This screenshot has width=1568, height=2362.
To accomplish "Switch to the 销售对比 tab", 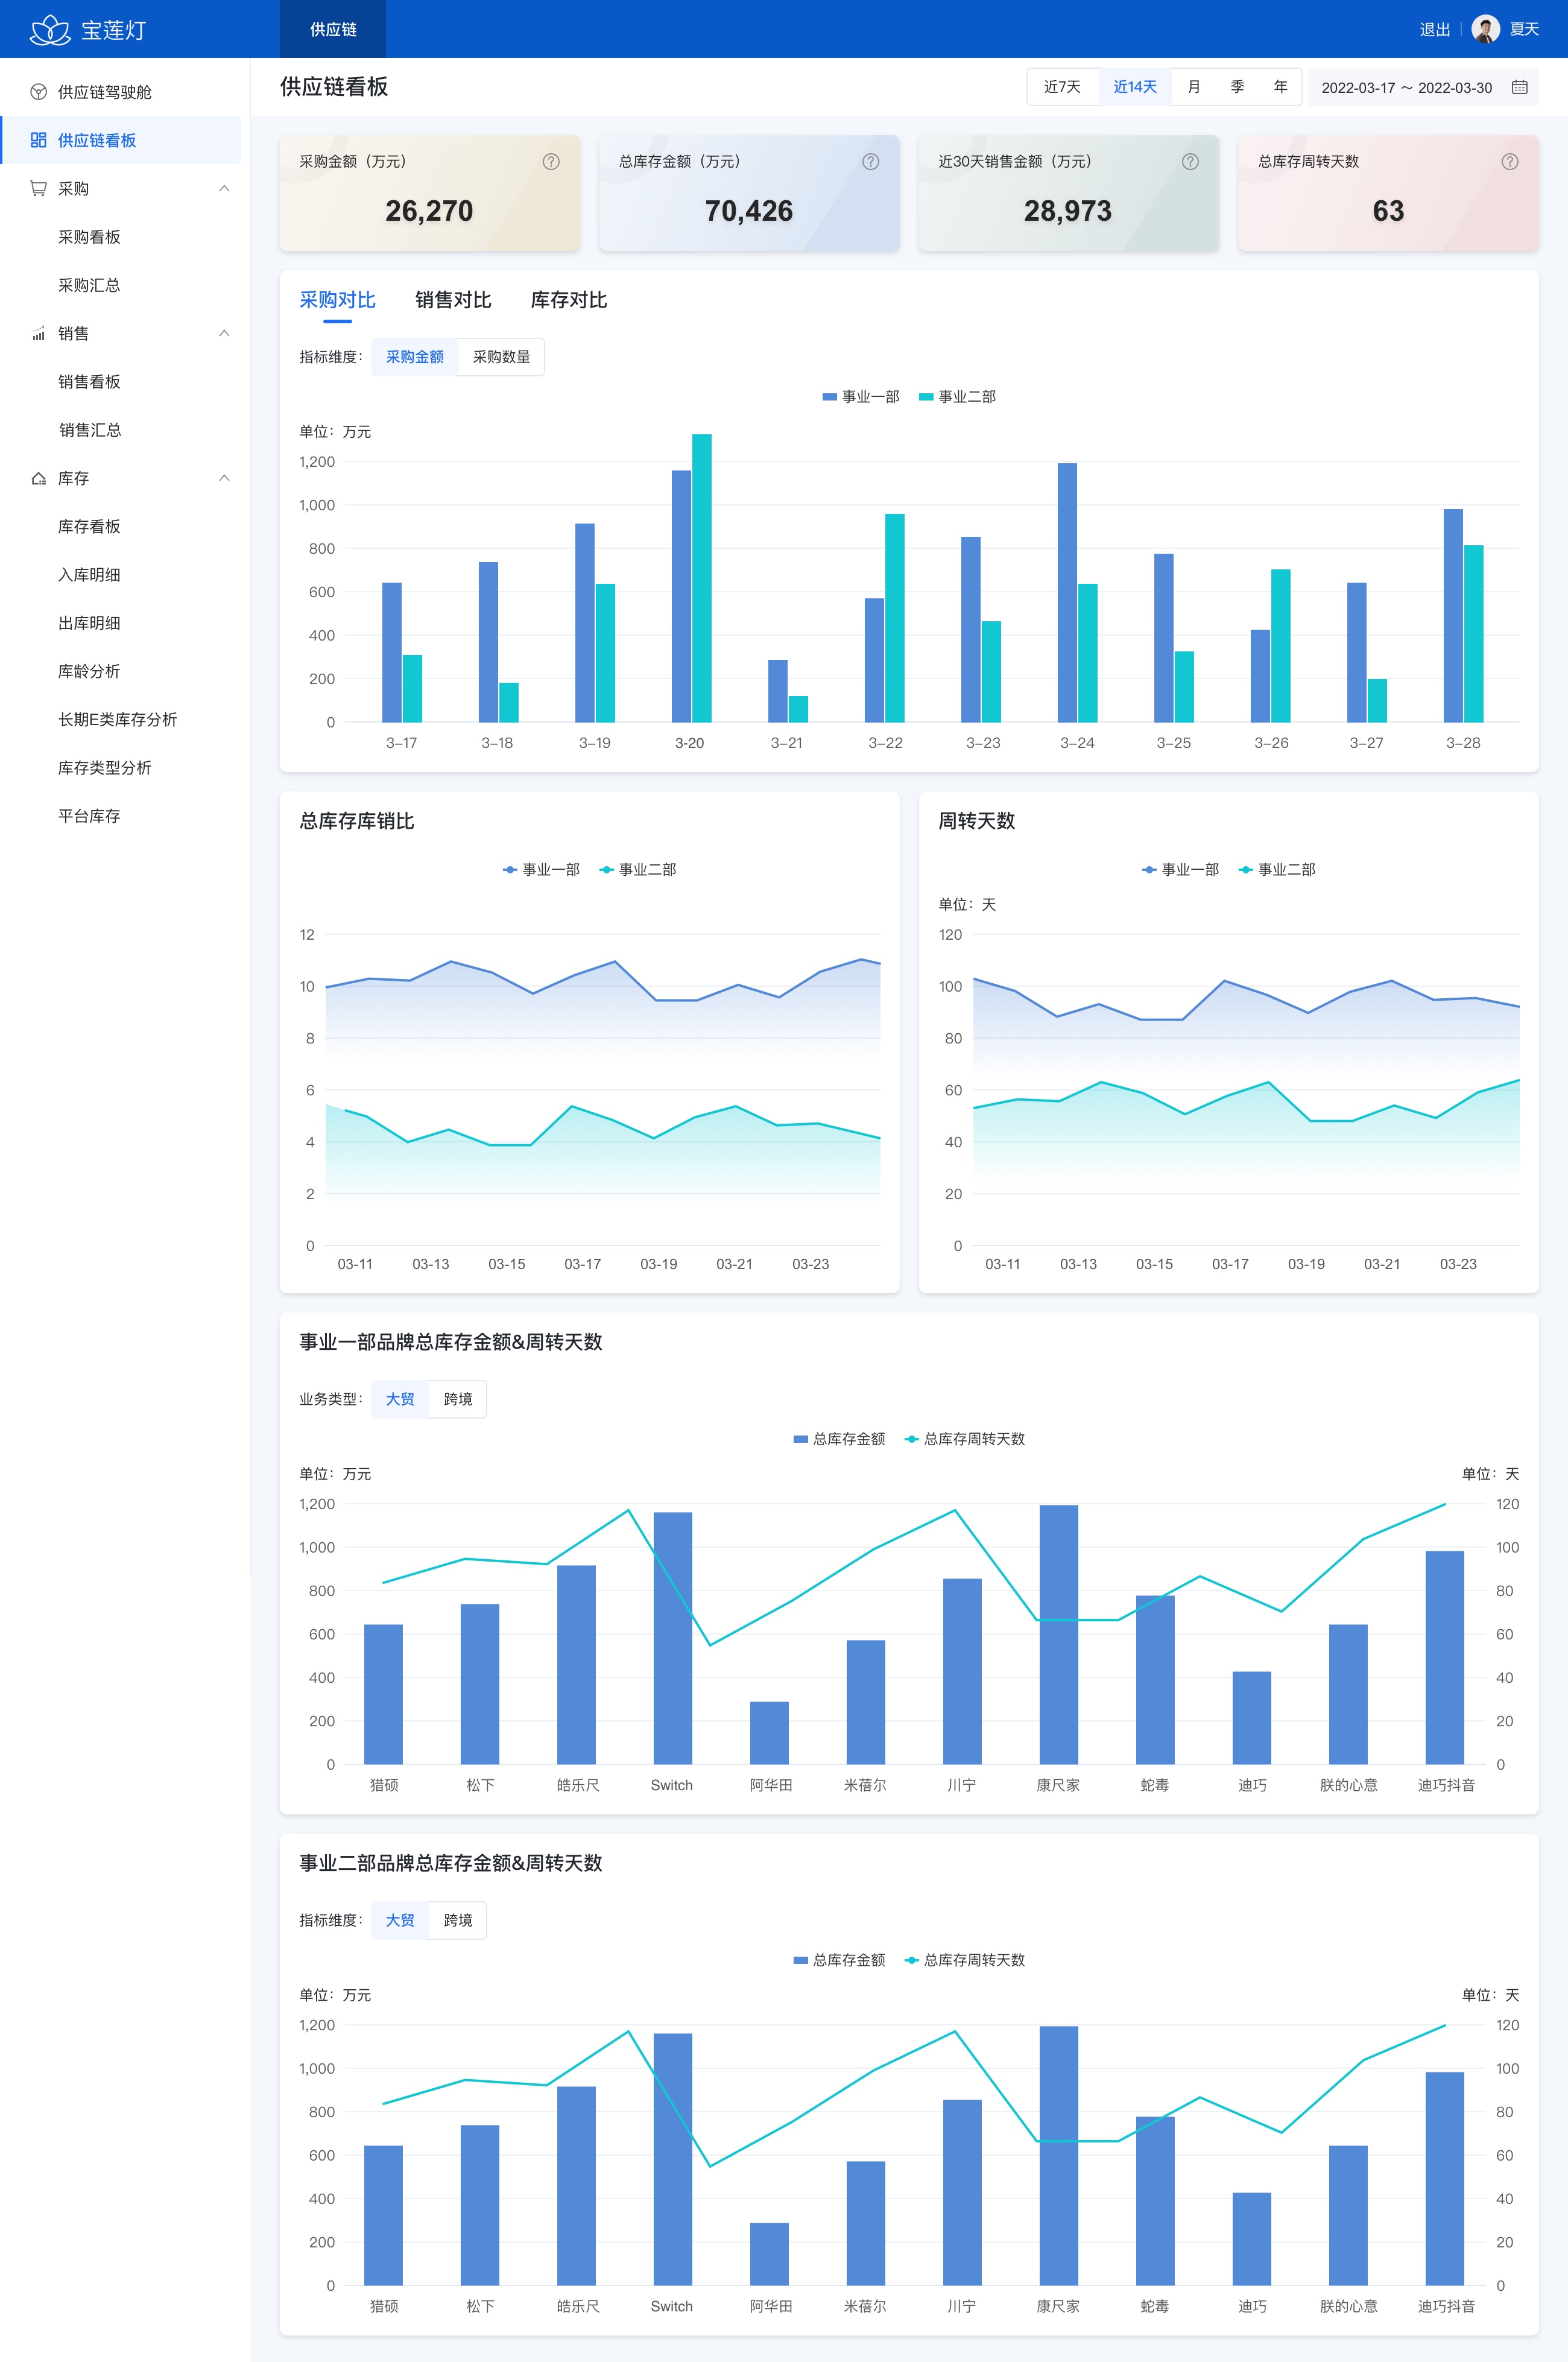I will (453, 300).
